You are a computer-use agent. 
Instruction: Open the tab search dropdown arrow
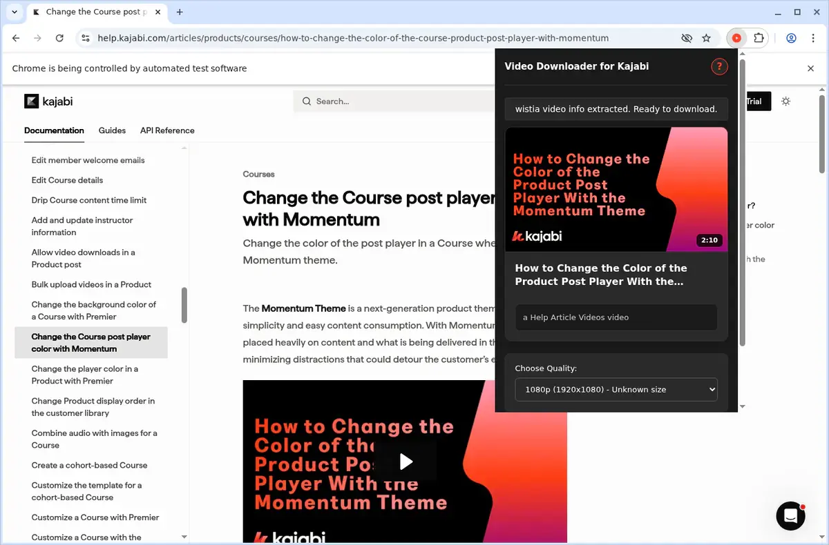[x=15, y=12]
